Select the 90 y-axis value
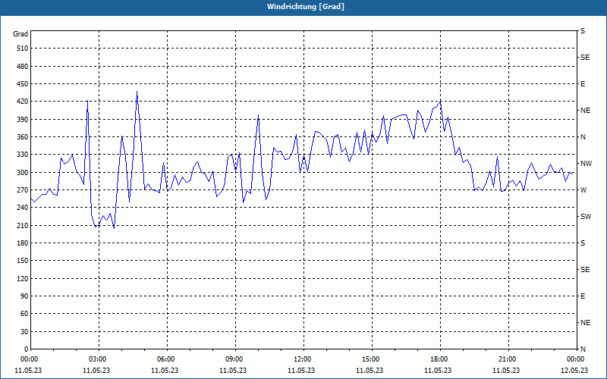Image resolution: width=607 pixels, height=379 pixels. pos(24,296)
